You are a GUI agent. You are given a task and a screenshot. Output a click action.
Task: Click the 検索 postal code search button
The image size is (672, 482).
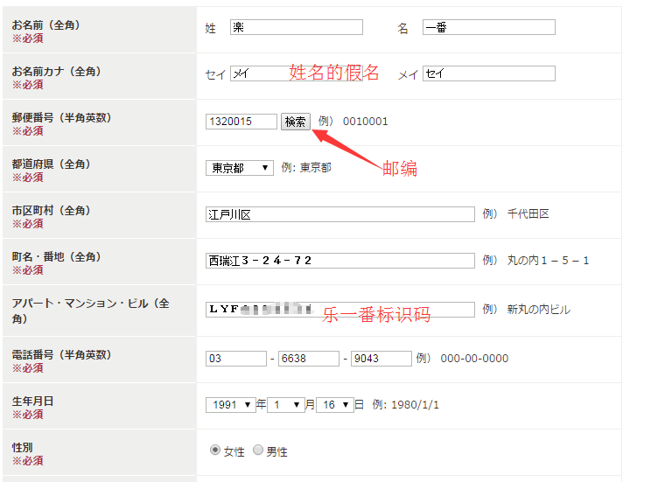coord(296,122)
